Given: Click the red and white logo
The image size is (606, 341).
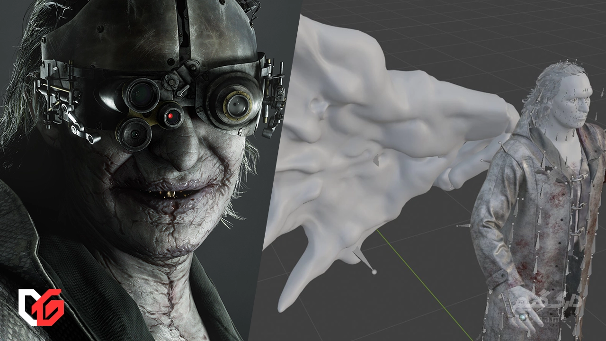Looking at the screenshot, I should (x=41, y=307).
